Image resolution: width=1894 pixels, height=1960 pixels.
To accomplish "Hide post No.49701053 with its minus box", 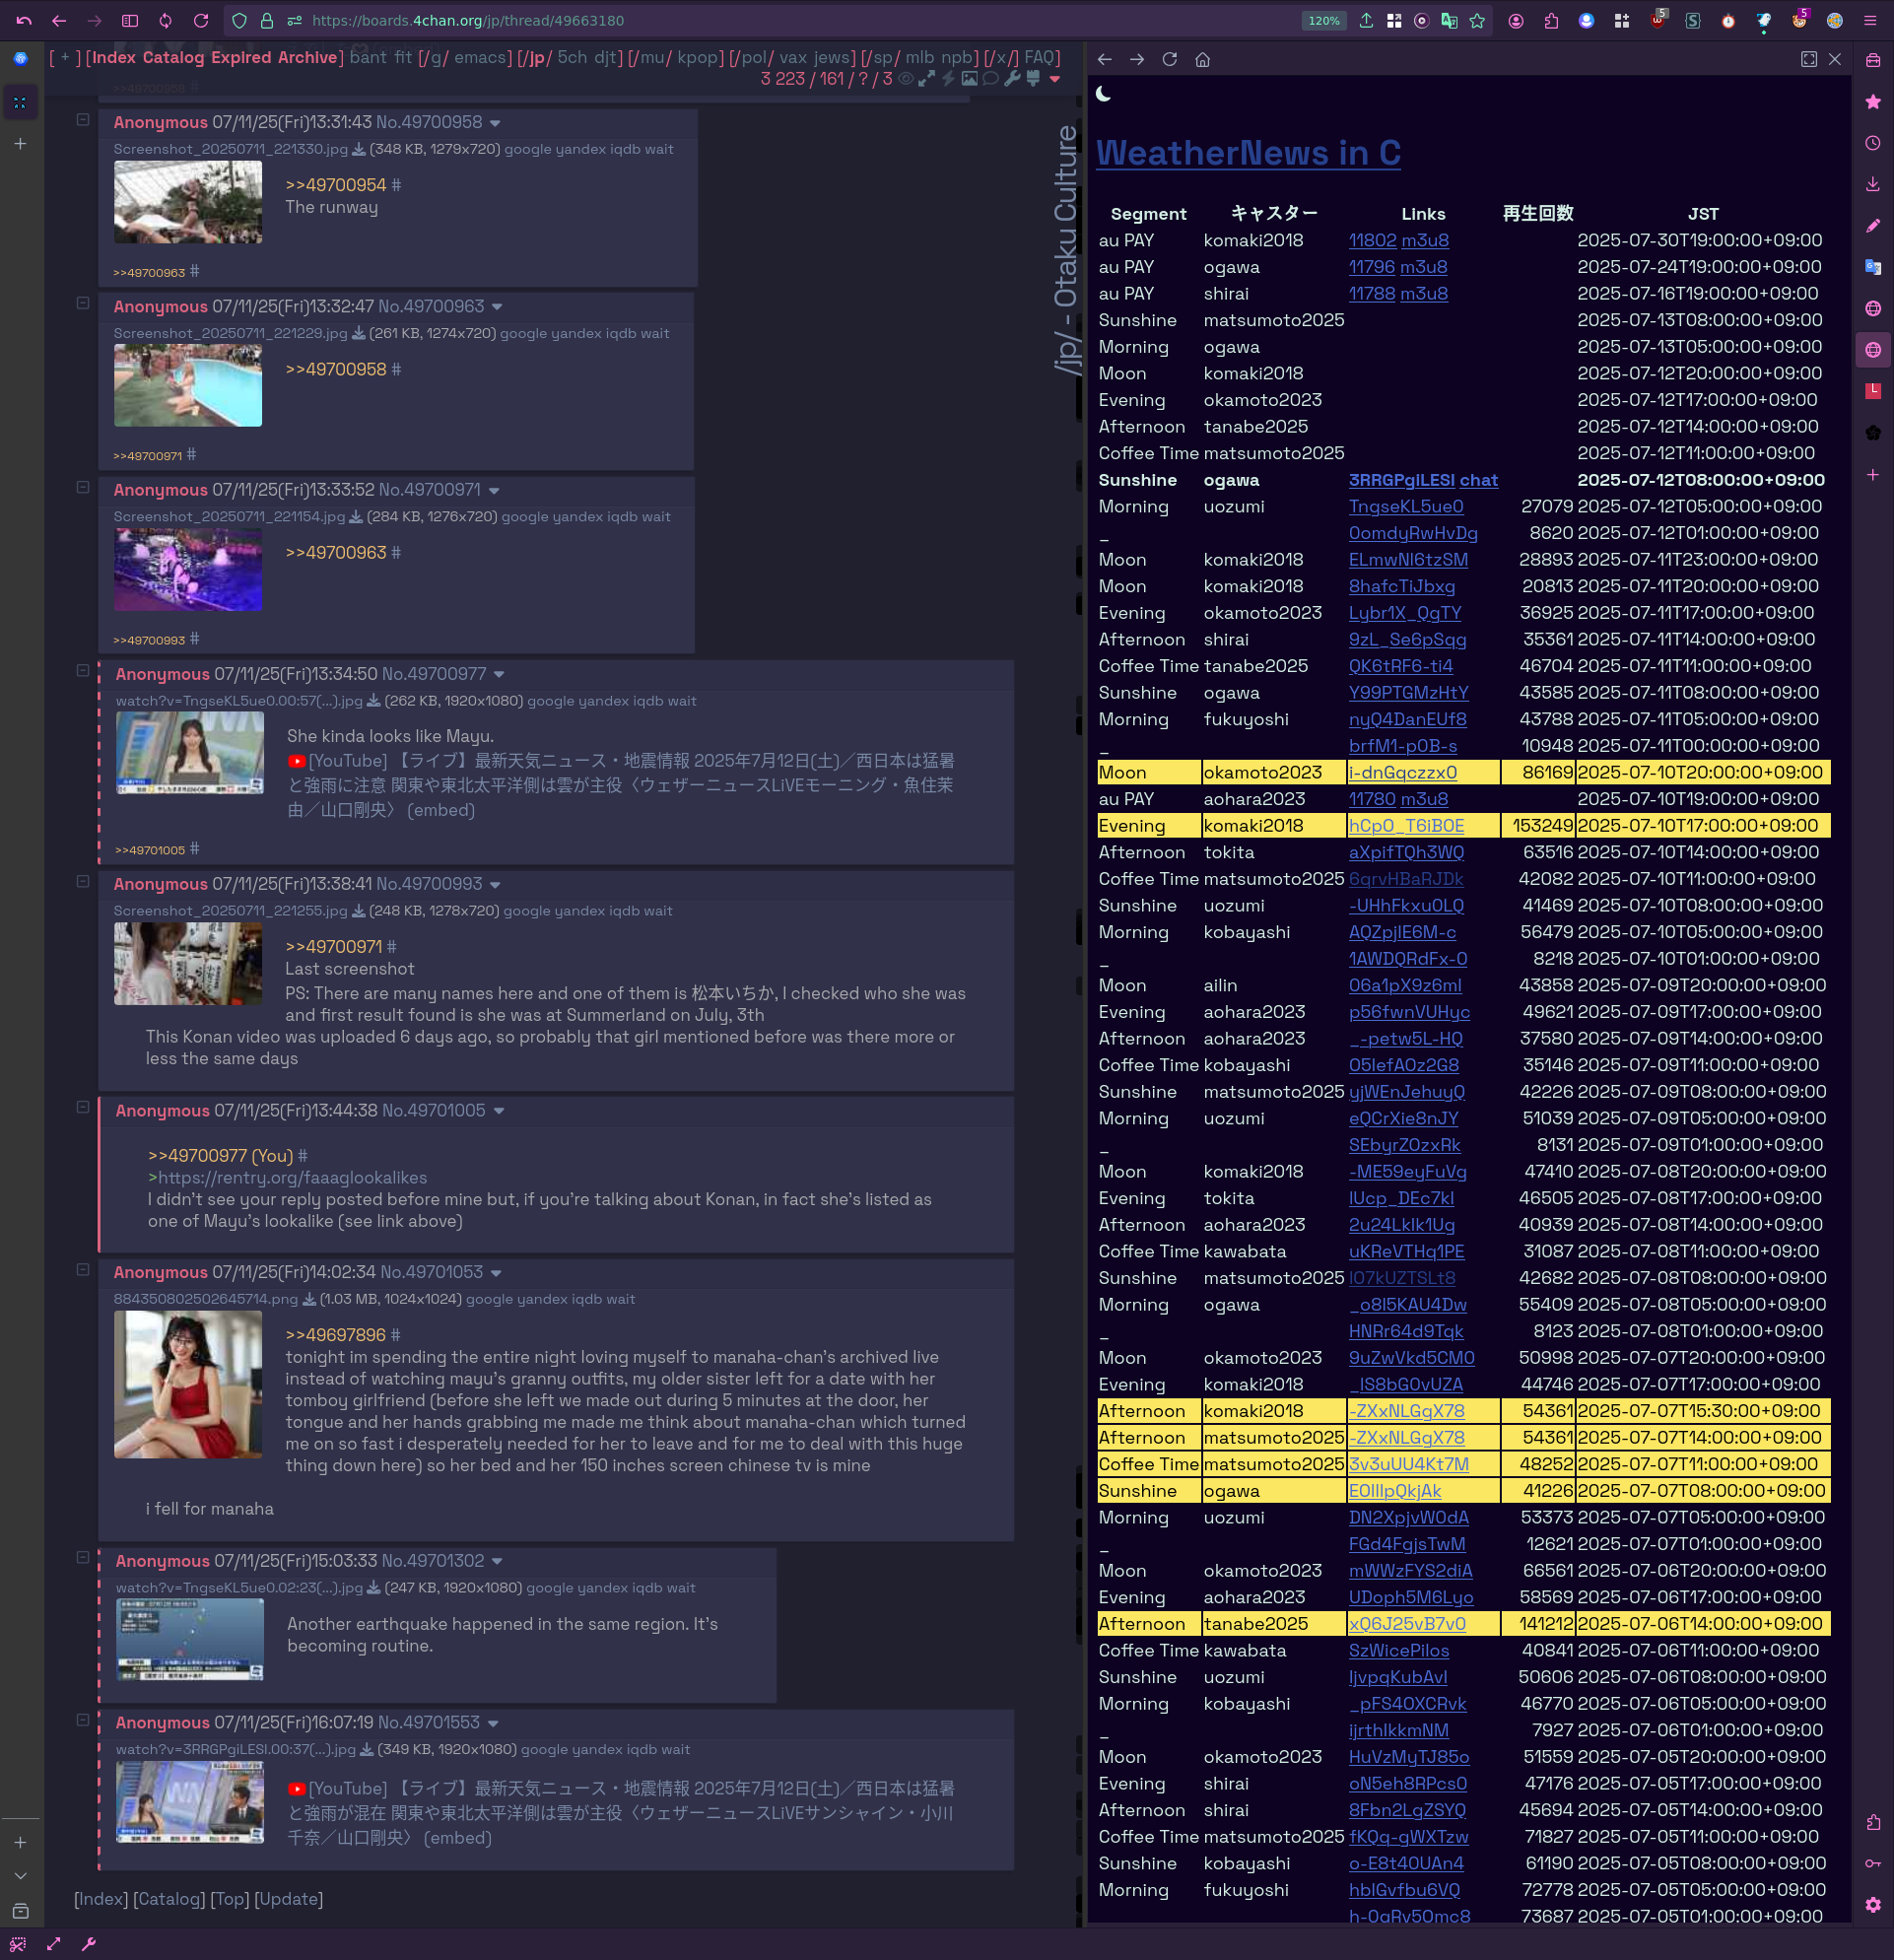I will (83, 1269).
